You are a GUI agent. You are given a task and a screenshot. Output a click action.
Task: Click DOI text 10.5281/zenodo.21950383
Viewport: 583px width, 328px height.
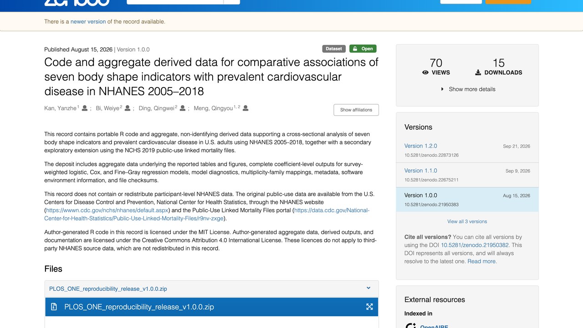[431, 205]
